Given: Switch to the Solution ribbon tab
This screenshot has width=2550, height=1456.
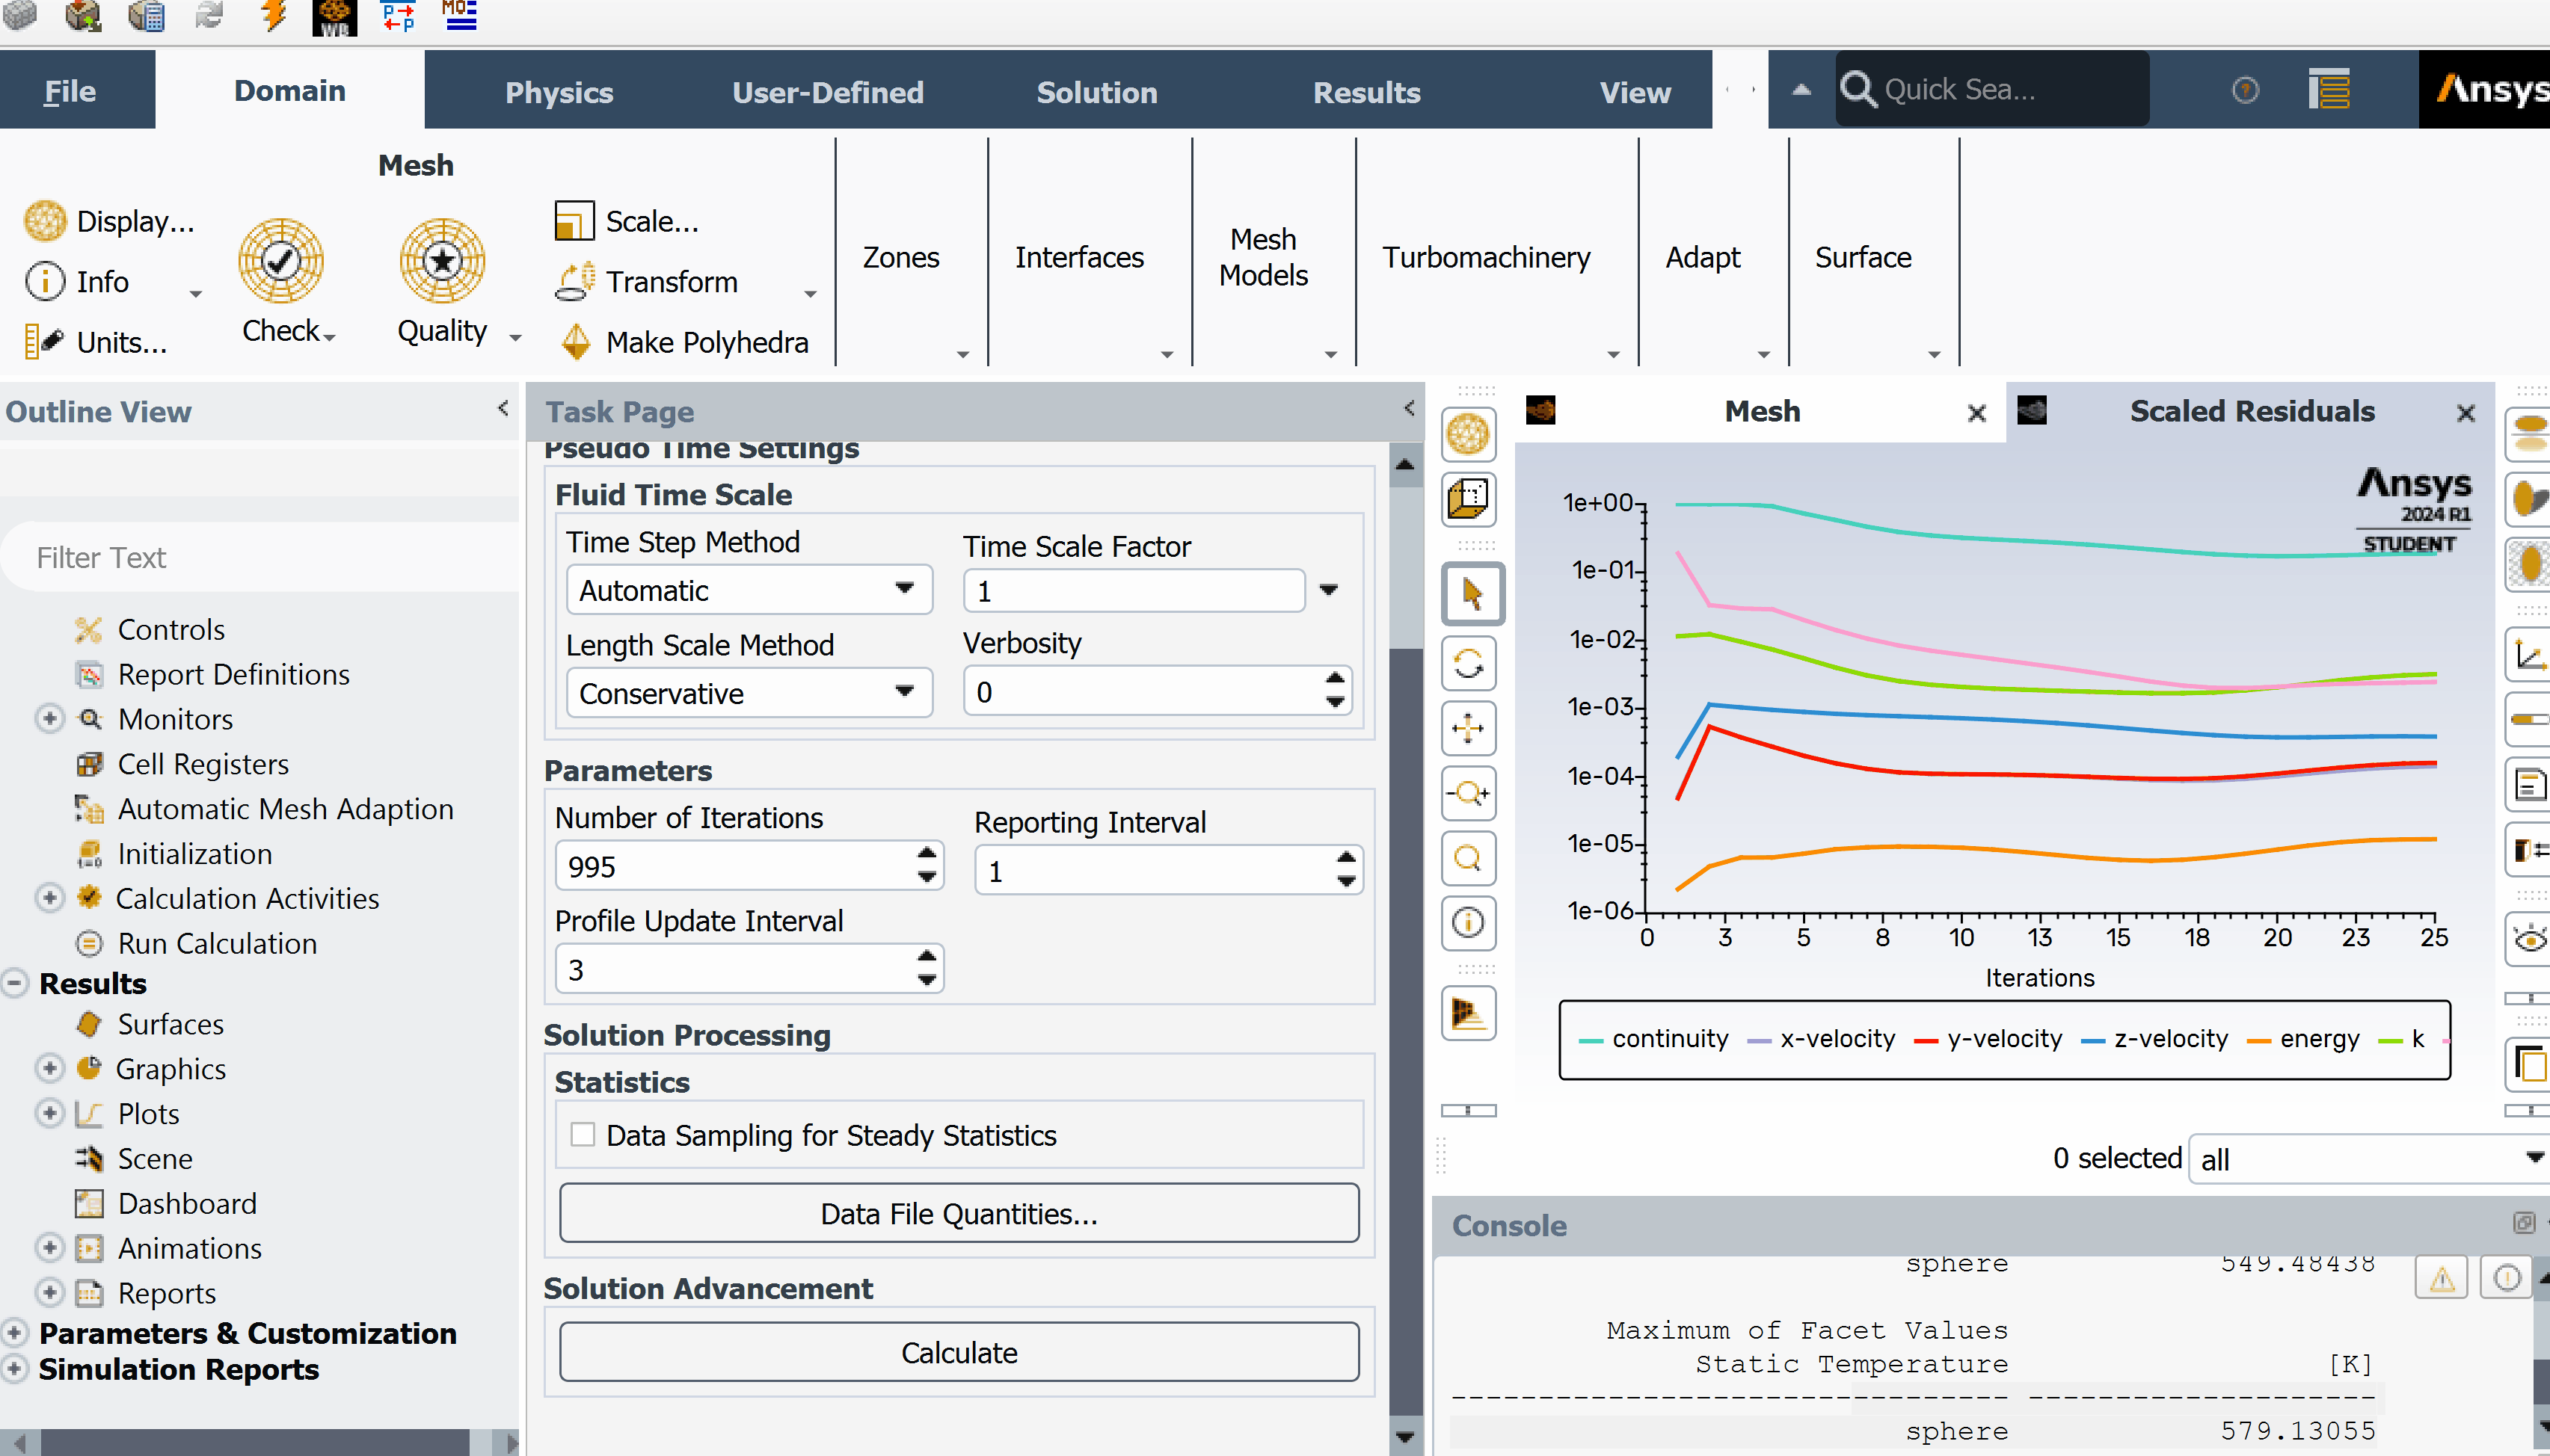Looking at the screenshot, I should click(x=1096, y=92).
